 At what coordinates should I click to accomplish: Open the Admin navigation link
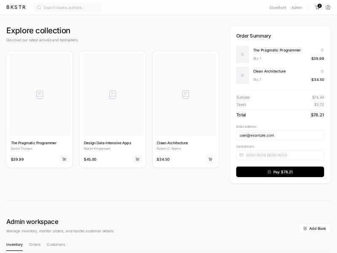click(x=297, y=8)
